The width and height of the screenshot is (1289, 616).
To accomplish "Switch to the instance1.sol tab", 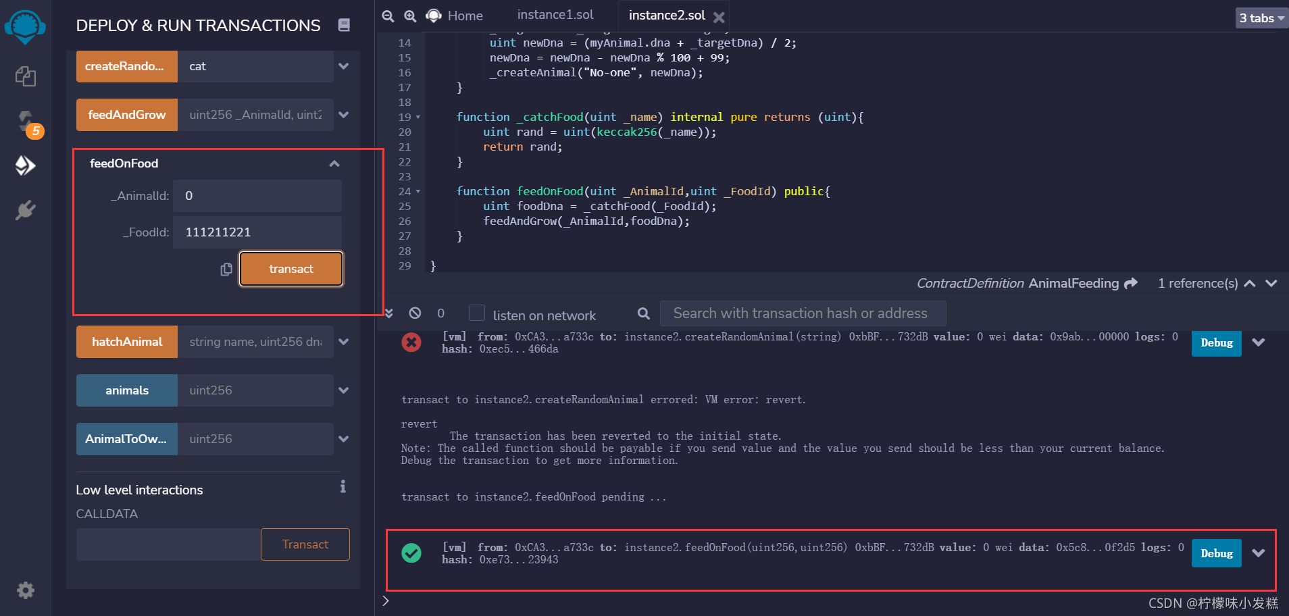I will 555,15.
